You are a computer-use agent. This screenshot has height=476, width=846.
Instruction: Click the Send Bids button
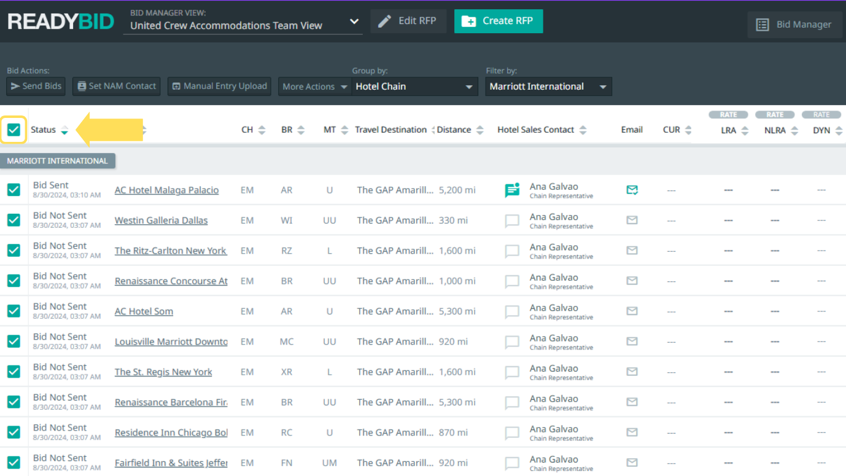[x=36, y=86]
